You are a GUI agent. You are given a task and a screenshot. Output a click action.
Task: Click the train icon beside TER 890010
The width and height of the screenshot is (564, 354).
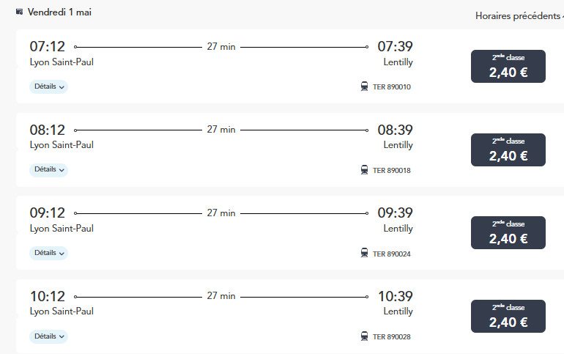point(364,86)
